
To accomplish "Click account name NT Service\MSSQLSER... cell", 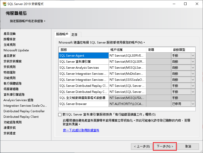I will coord(127,62).
